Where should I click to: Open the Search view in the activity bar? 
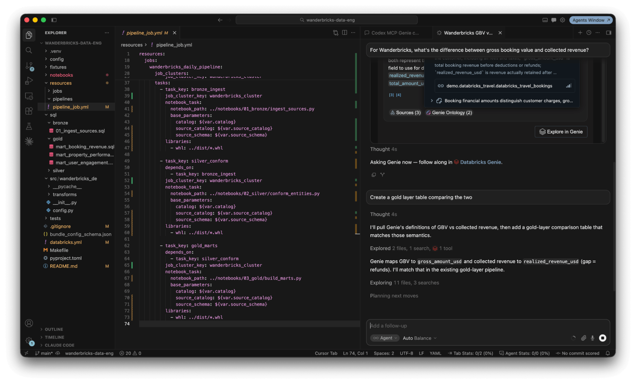point(29,50)
